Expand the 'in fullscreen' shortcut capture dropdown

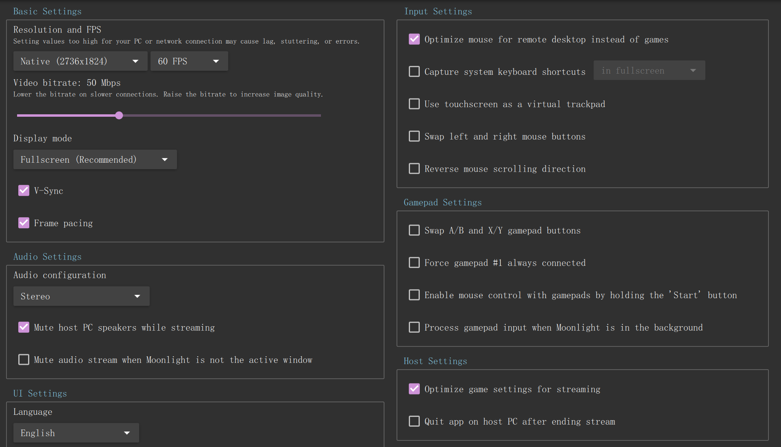click(649, 70)
